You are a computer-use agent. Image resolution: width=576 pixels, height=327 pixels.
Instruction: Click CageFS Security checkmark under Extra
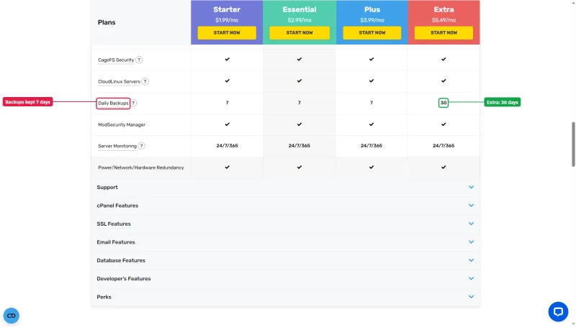[x=444, y=59]
